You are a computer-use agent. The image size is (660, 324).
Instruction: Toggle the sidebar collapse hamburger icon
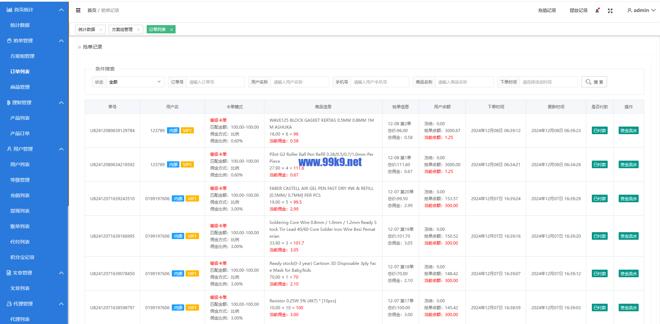[x=78, y=10]
